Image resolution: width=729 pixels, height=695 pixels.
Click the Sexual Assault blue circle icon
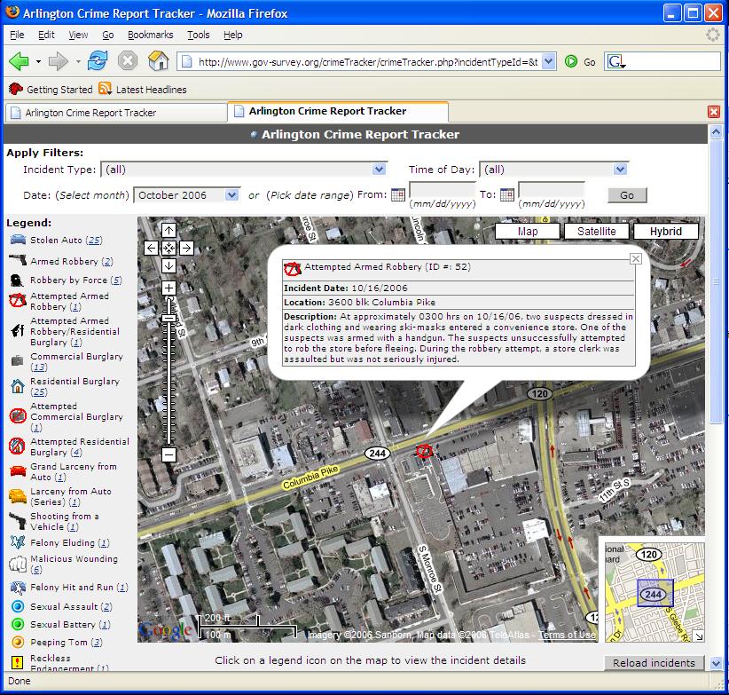pos(18,606)
